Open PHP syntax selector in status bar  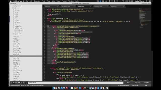[x=146, y=85]
